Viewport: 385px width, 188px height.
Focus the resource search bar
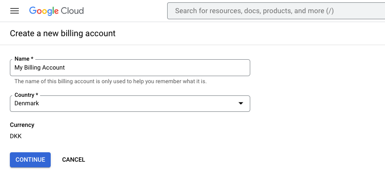[276, 11]
